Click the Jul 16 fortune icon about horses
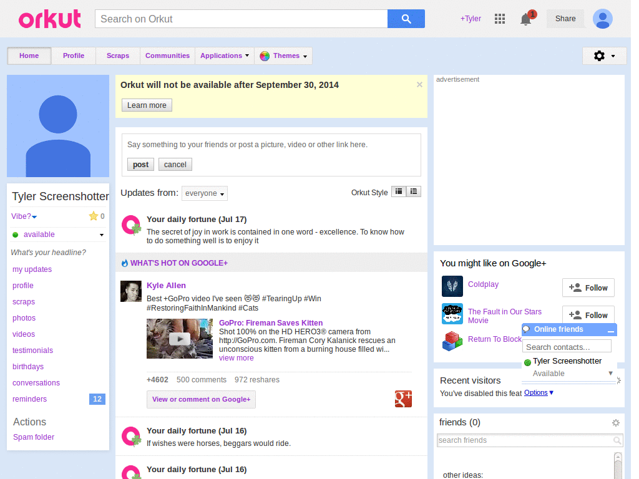 coord(131,437)
